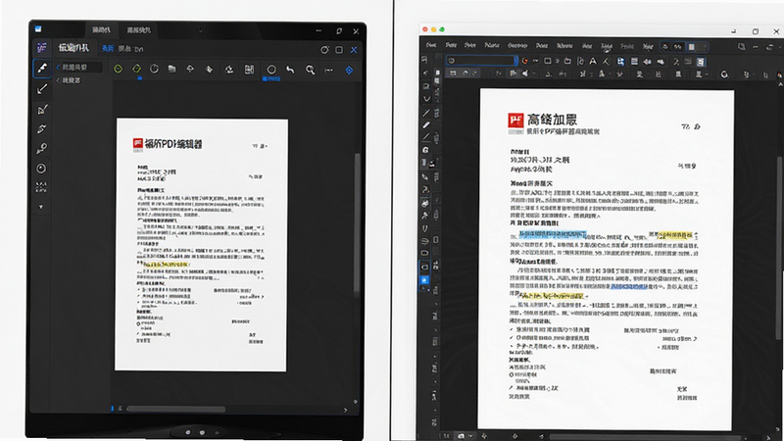Image resolution: width=784 pixels, height=441 pixels.
Task: Click the red PF logo on right window document
Action: [x=515, y=121]
